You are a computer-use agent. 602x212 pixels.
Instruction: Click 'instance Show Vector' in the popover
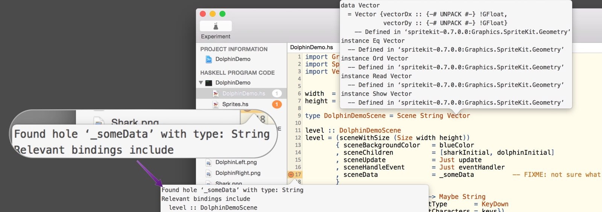coord(376,94)
